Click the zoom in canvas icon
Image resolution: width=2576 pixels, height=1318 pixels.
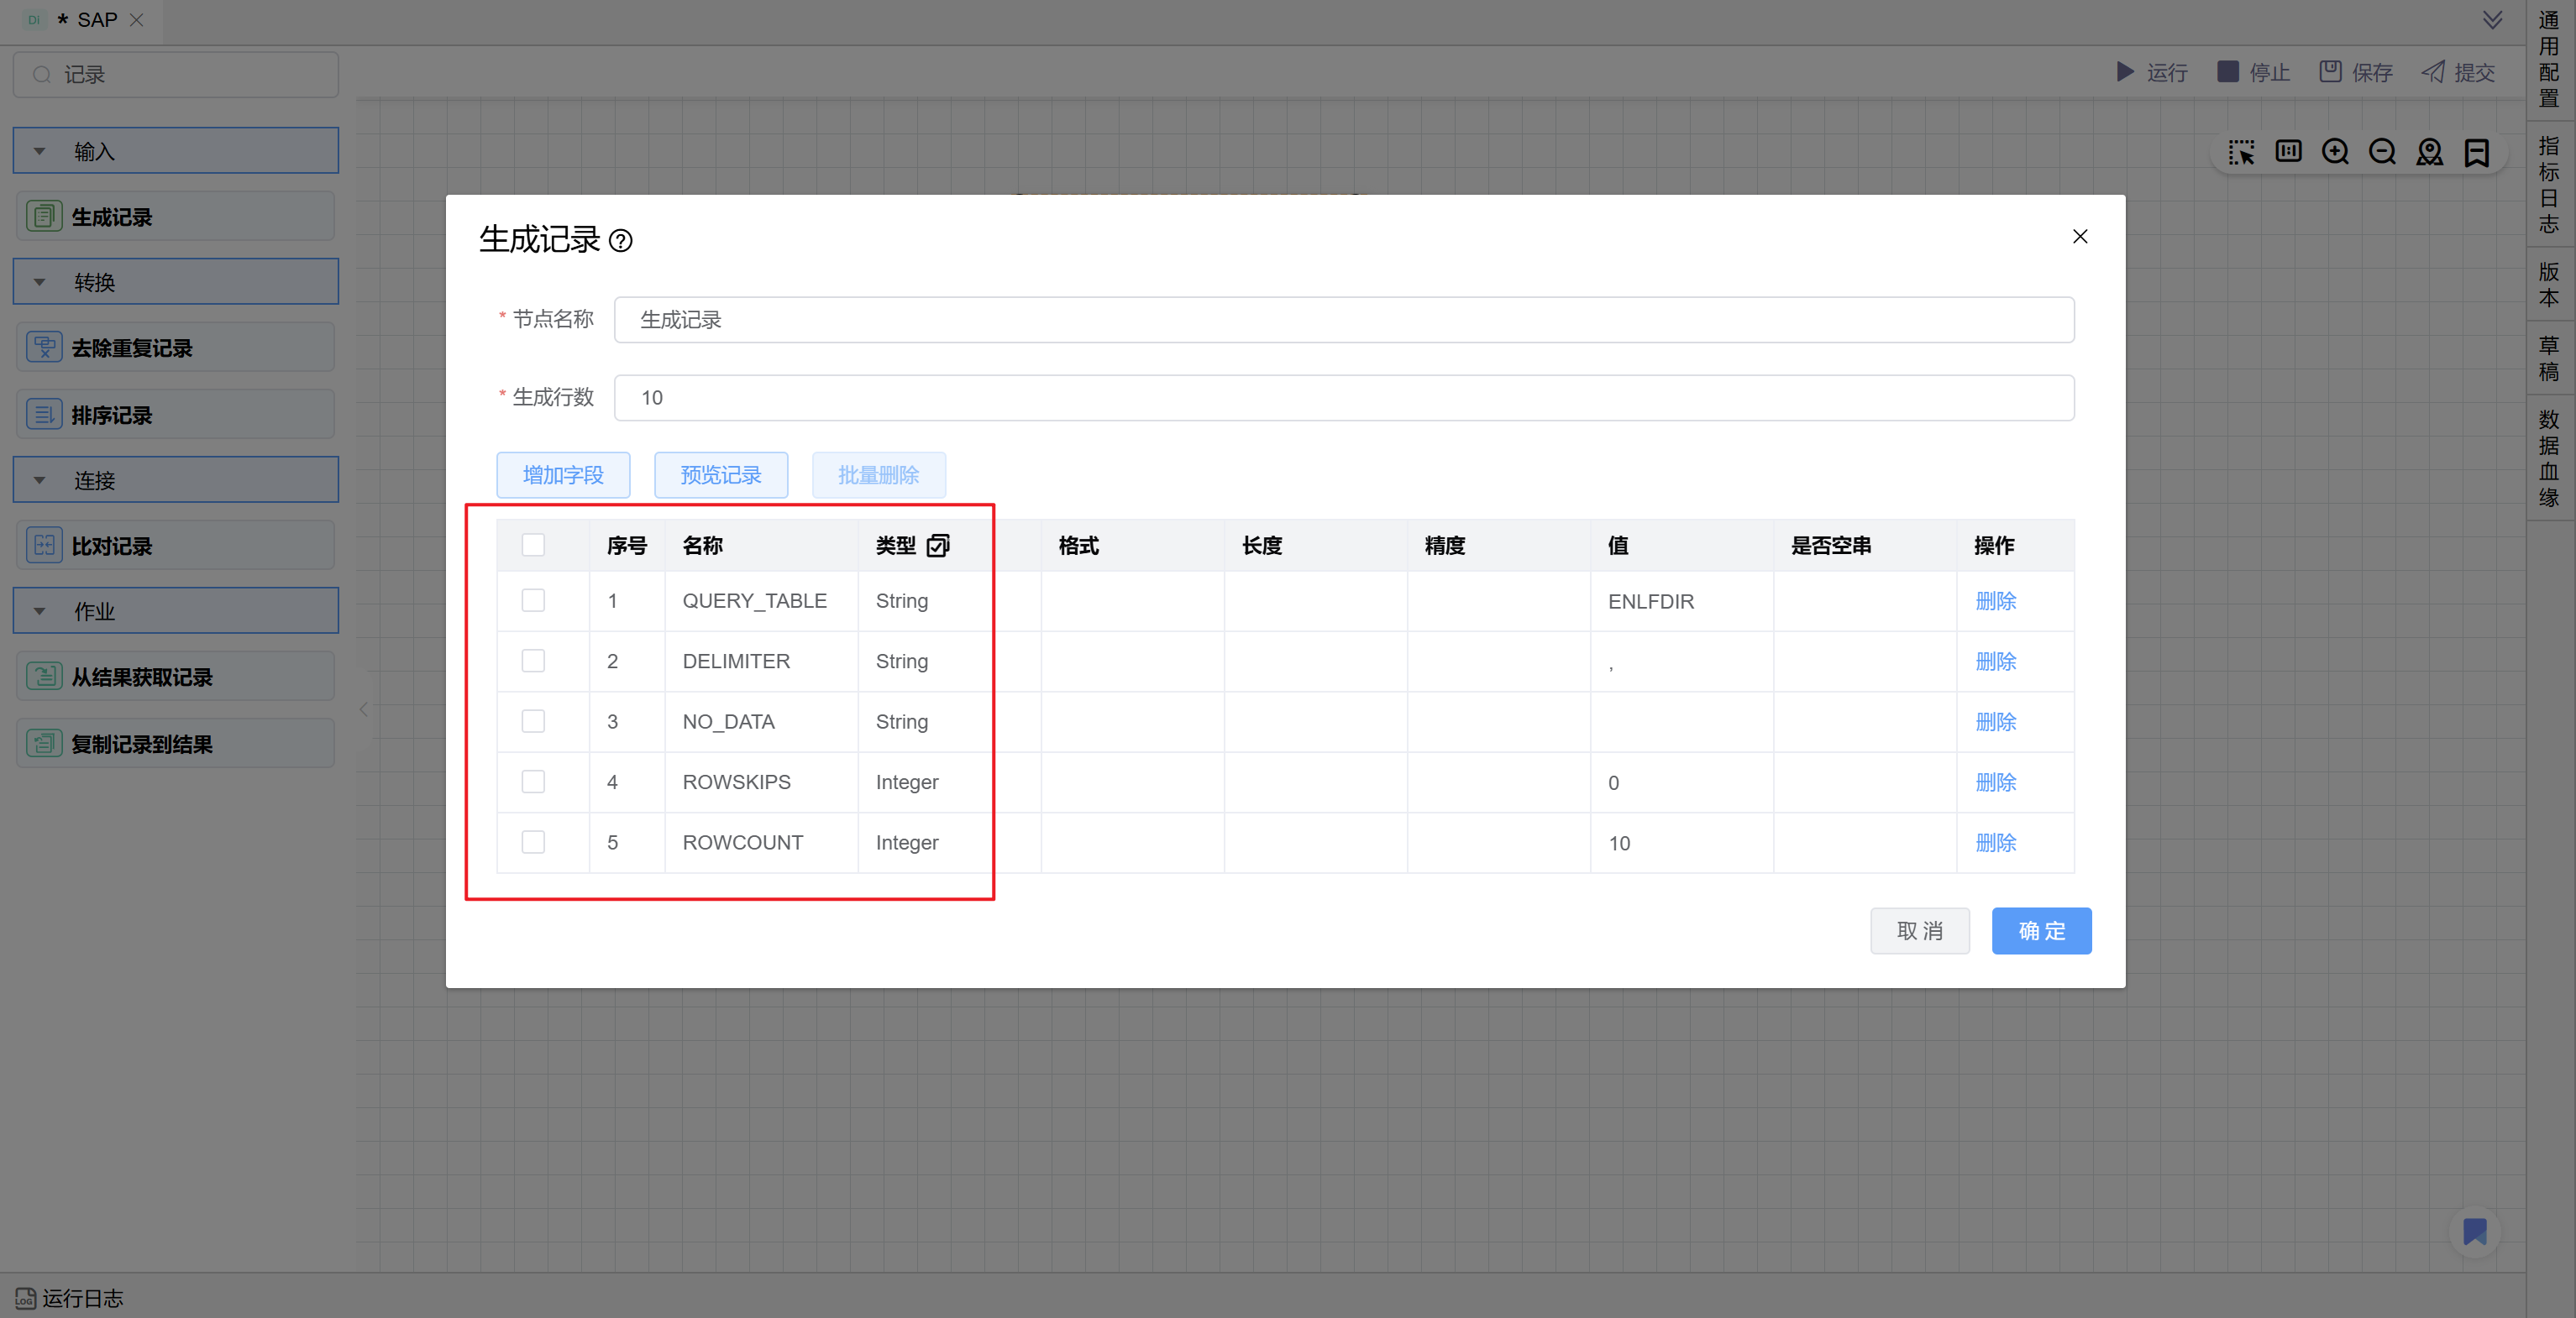[2335, 152]
